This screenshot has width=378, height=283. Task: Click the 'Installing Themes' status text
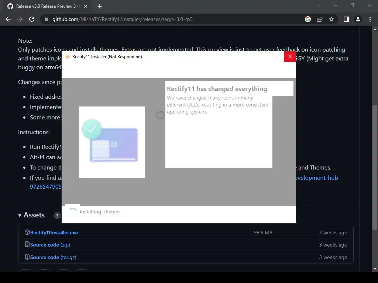[x=100, y=212]
